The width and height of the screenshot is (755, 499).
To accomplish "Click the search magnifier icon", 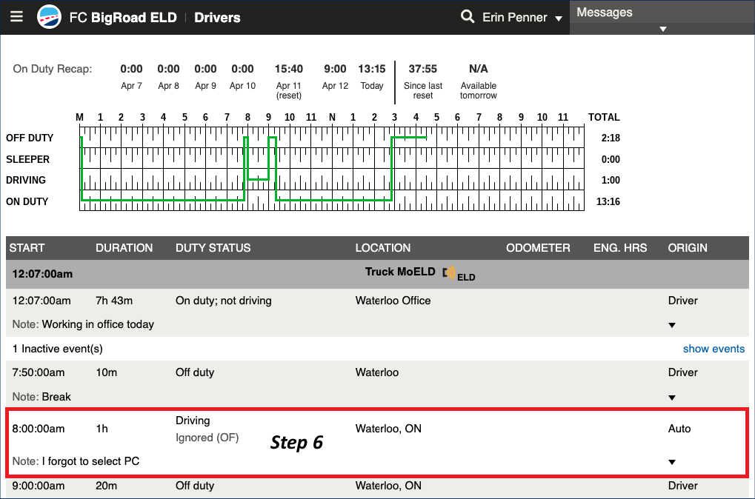I will click(468, 17).
